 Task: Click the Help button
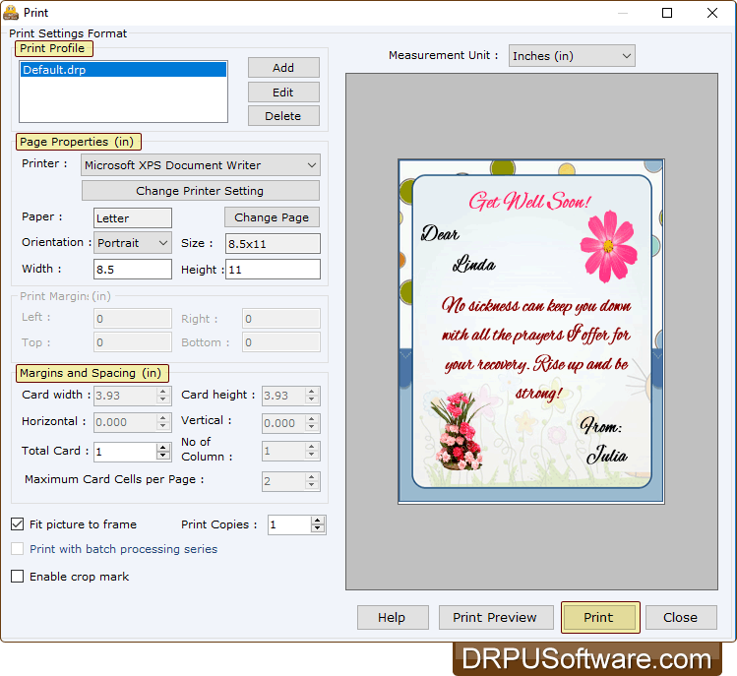(392, 618)
